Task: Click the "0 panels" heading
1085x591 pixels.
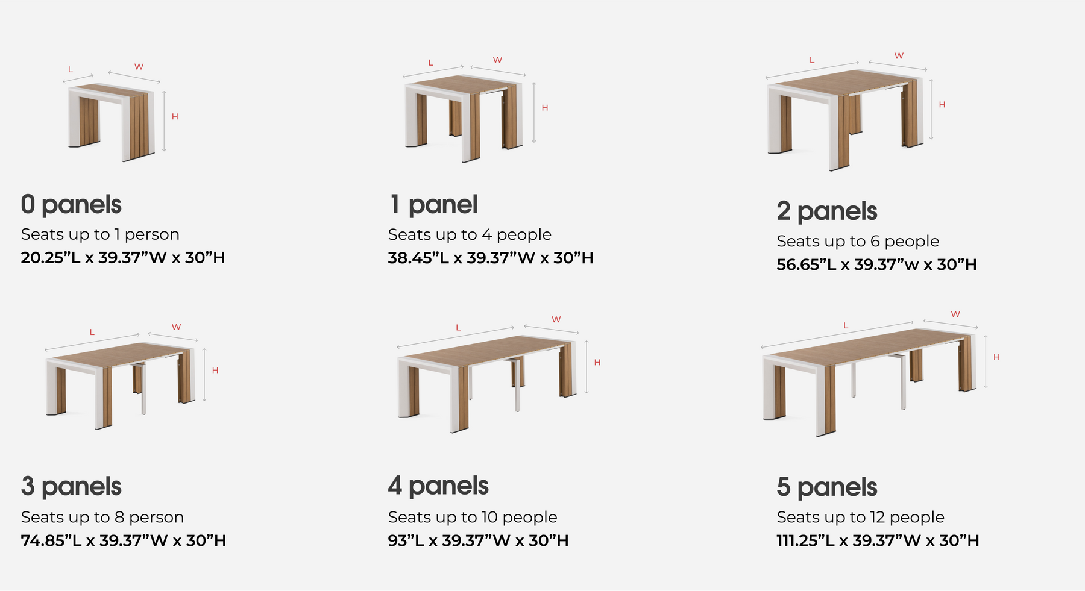Action: [x=71, y=205]
